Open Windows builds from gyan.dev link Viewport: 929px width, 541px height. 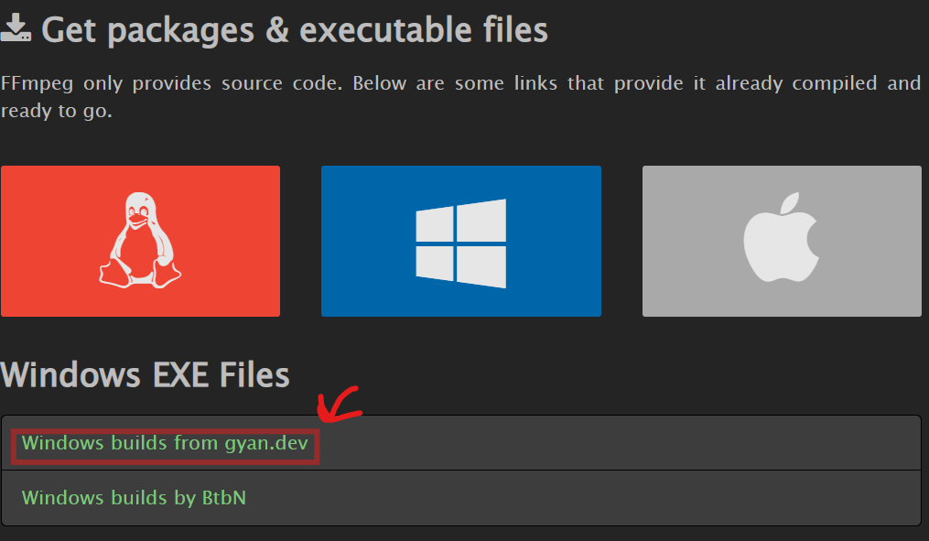(165, 443)
